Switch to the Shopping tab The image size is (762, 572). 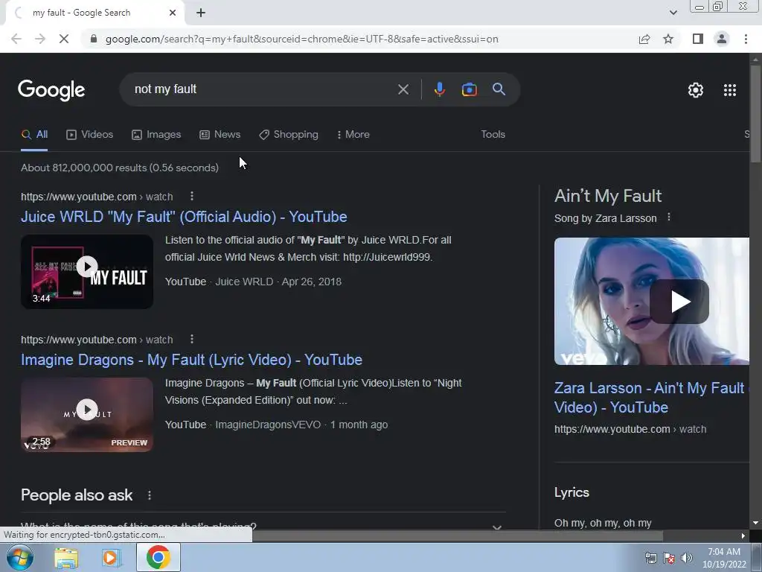(x=288, y=135)
